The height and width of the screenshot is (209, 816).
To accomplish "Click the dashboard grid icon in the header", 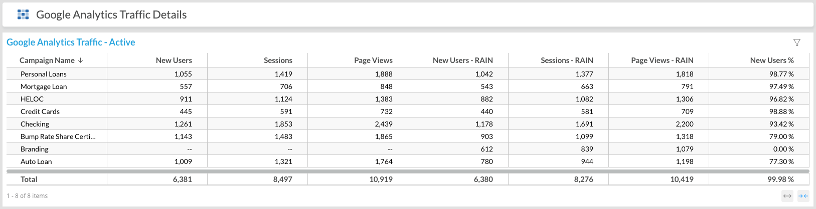I will 23,14.
